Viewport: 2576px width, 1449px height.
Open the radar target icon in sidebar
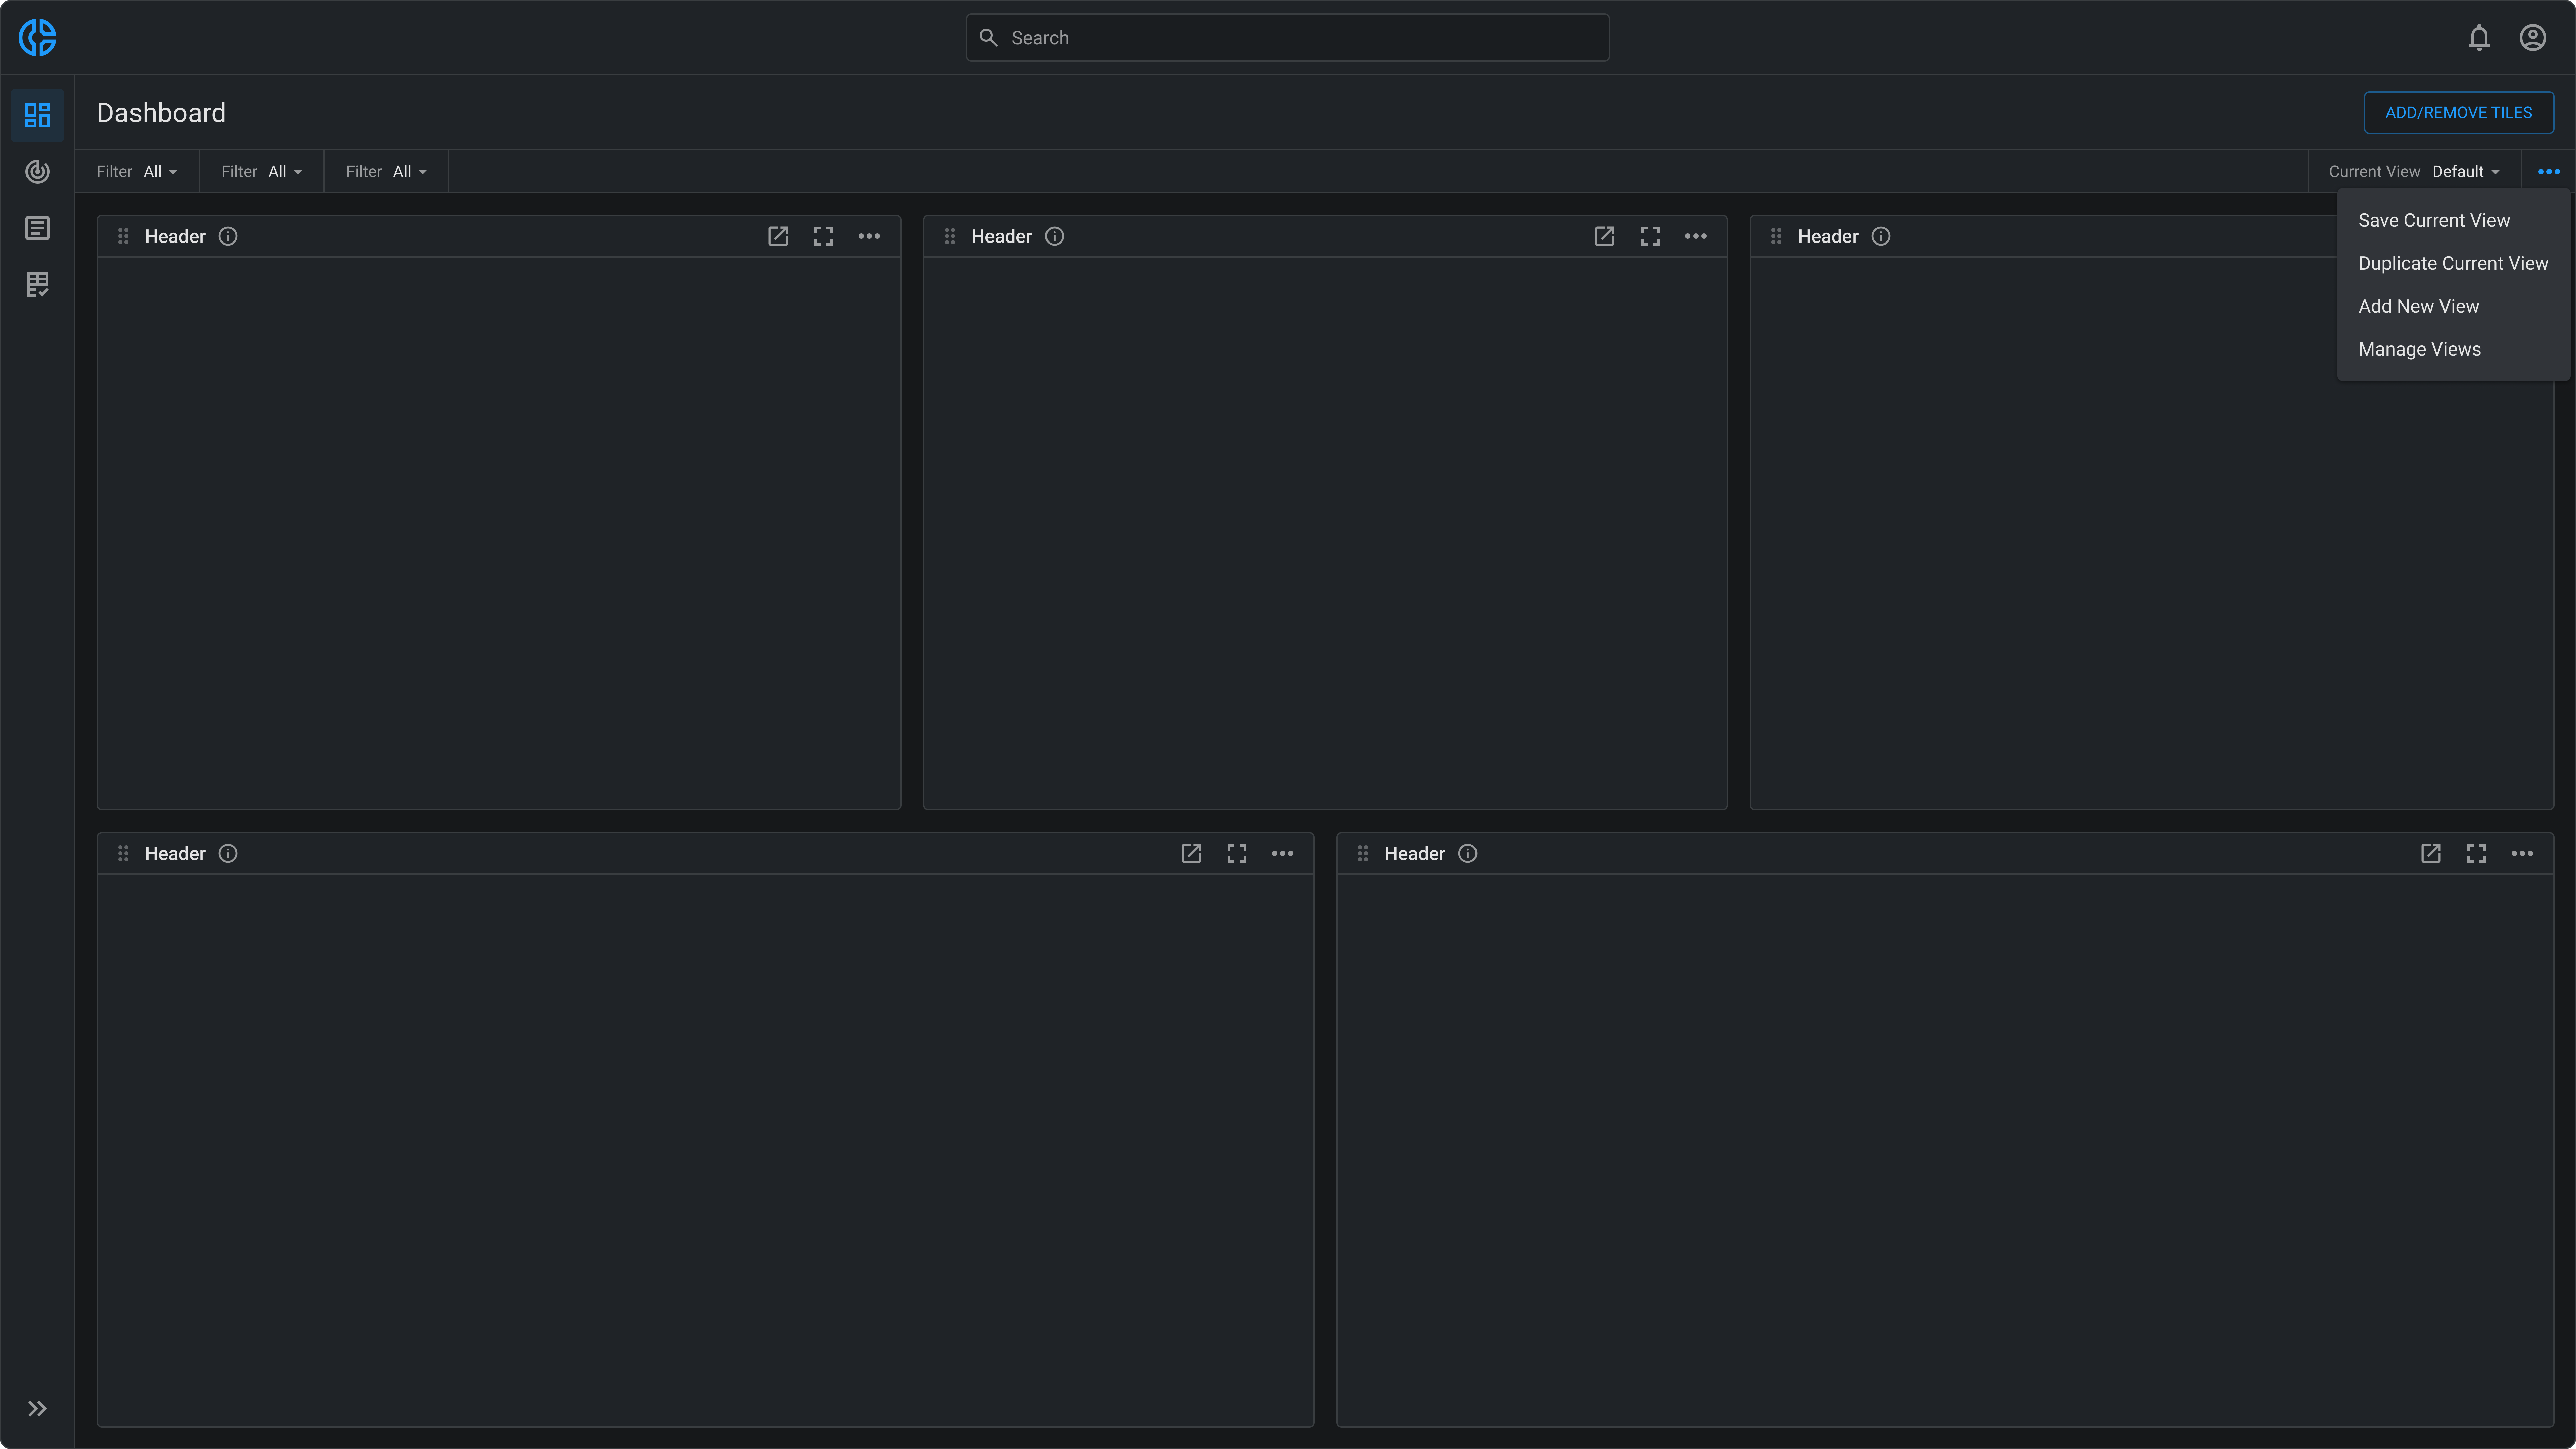[x=37, y=172]
